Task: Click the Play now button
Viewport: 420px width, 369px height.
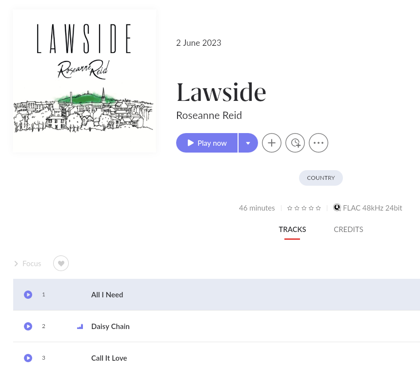Action: pyautogui.click(x=207, y=143)
